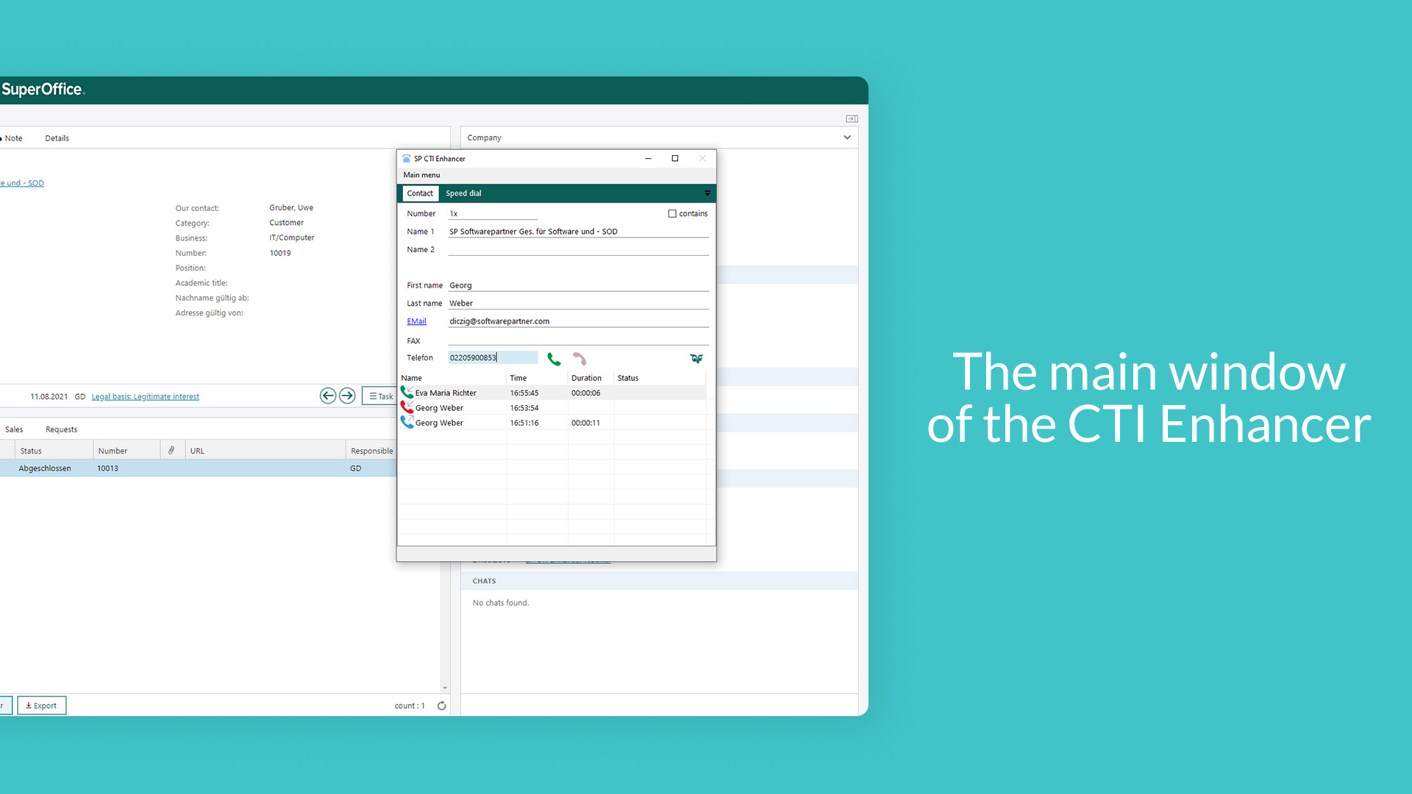Viewport: 1412px width, 794px height.
Task: Click the Last name field with Weber
Action: (x=578, y=304)
